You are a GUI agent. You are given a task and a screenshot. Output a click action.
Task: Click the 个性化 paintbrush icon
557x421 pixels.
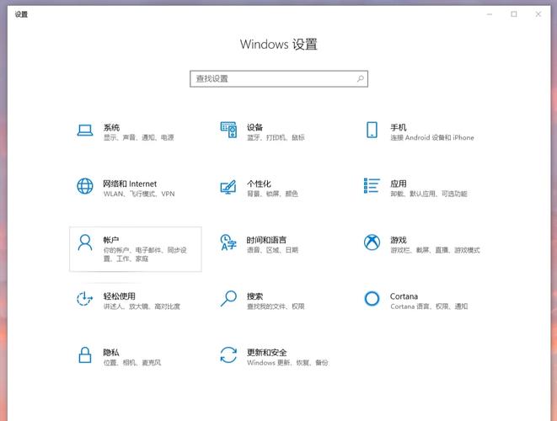click(228, 187)
